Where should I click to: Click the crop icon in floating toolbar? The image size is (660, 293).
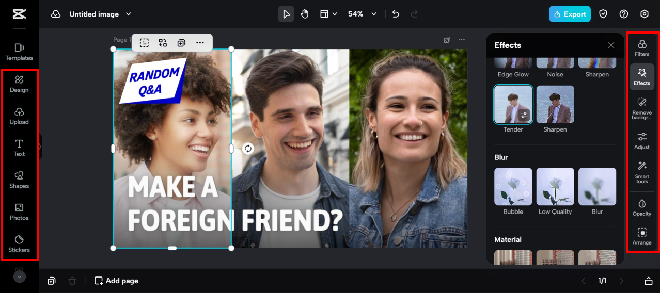pos(144,43)
